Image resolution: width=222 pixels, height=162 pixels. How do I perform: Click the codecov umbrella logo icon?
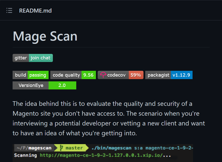(103, 75)
